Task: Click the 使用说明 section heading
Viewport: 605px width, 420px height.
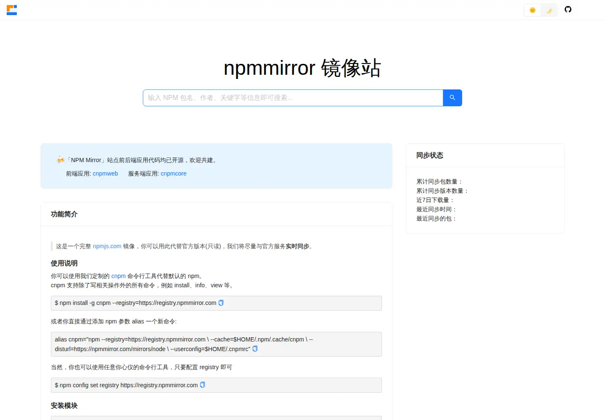Action: pos(64,263)
